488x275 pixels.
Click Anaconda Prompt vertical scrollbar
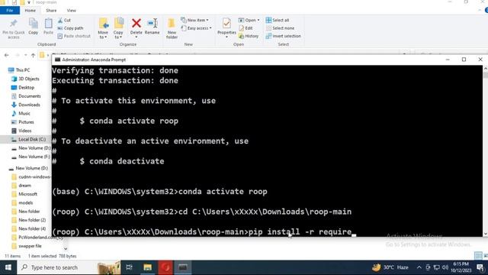(x=485, y=151)
